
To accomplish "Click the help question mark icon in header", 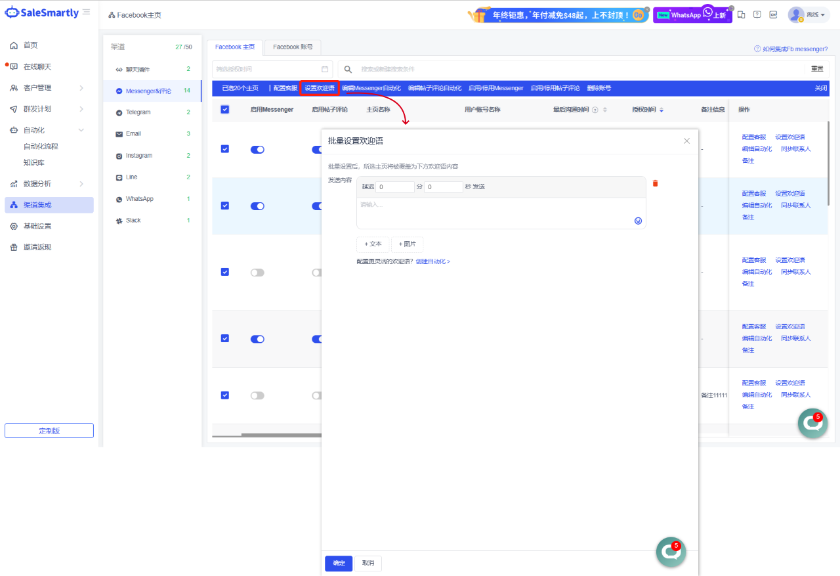I will pos(757,14).
